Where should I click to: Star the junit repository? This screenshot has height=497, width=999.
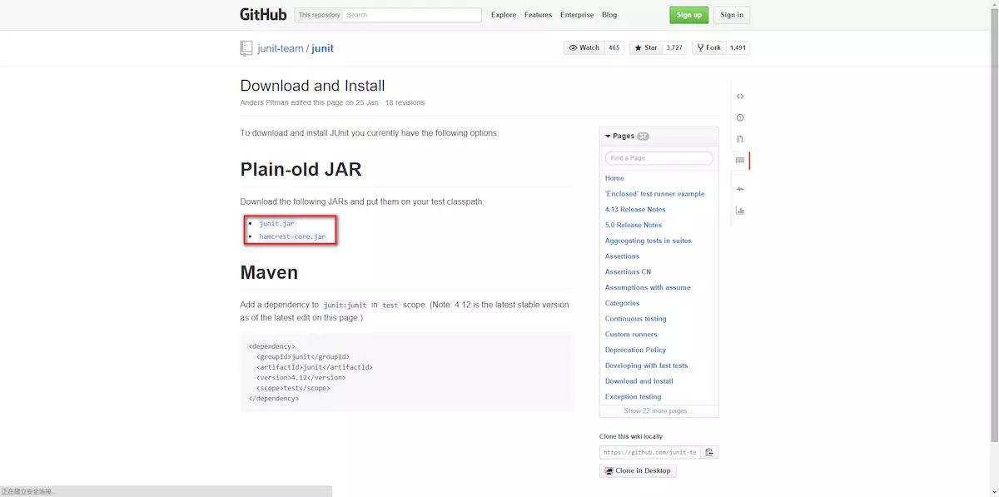tap(646, 48)
